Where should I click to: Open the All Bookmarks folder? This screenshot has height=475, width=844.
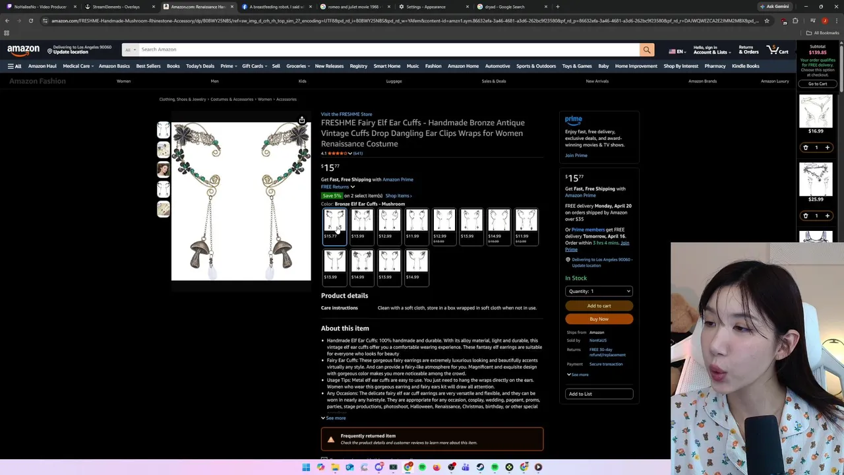point(824,33)
